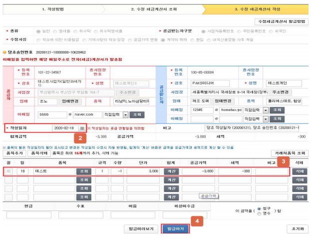Click recipient 등록번호 text 100-85-00004
This screenshot has width=311, height=239.
coord(202,72)
